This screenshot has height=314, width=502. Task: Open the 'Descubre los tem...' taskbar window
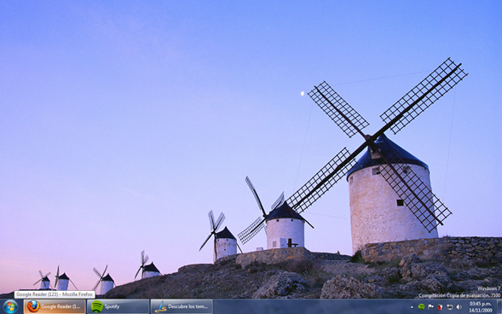pos(182,306)
